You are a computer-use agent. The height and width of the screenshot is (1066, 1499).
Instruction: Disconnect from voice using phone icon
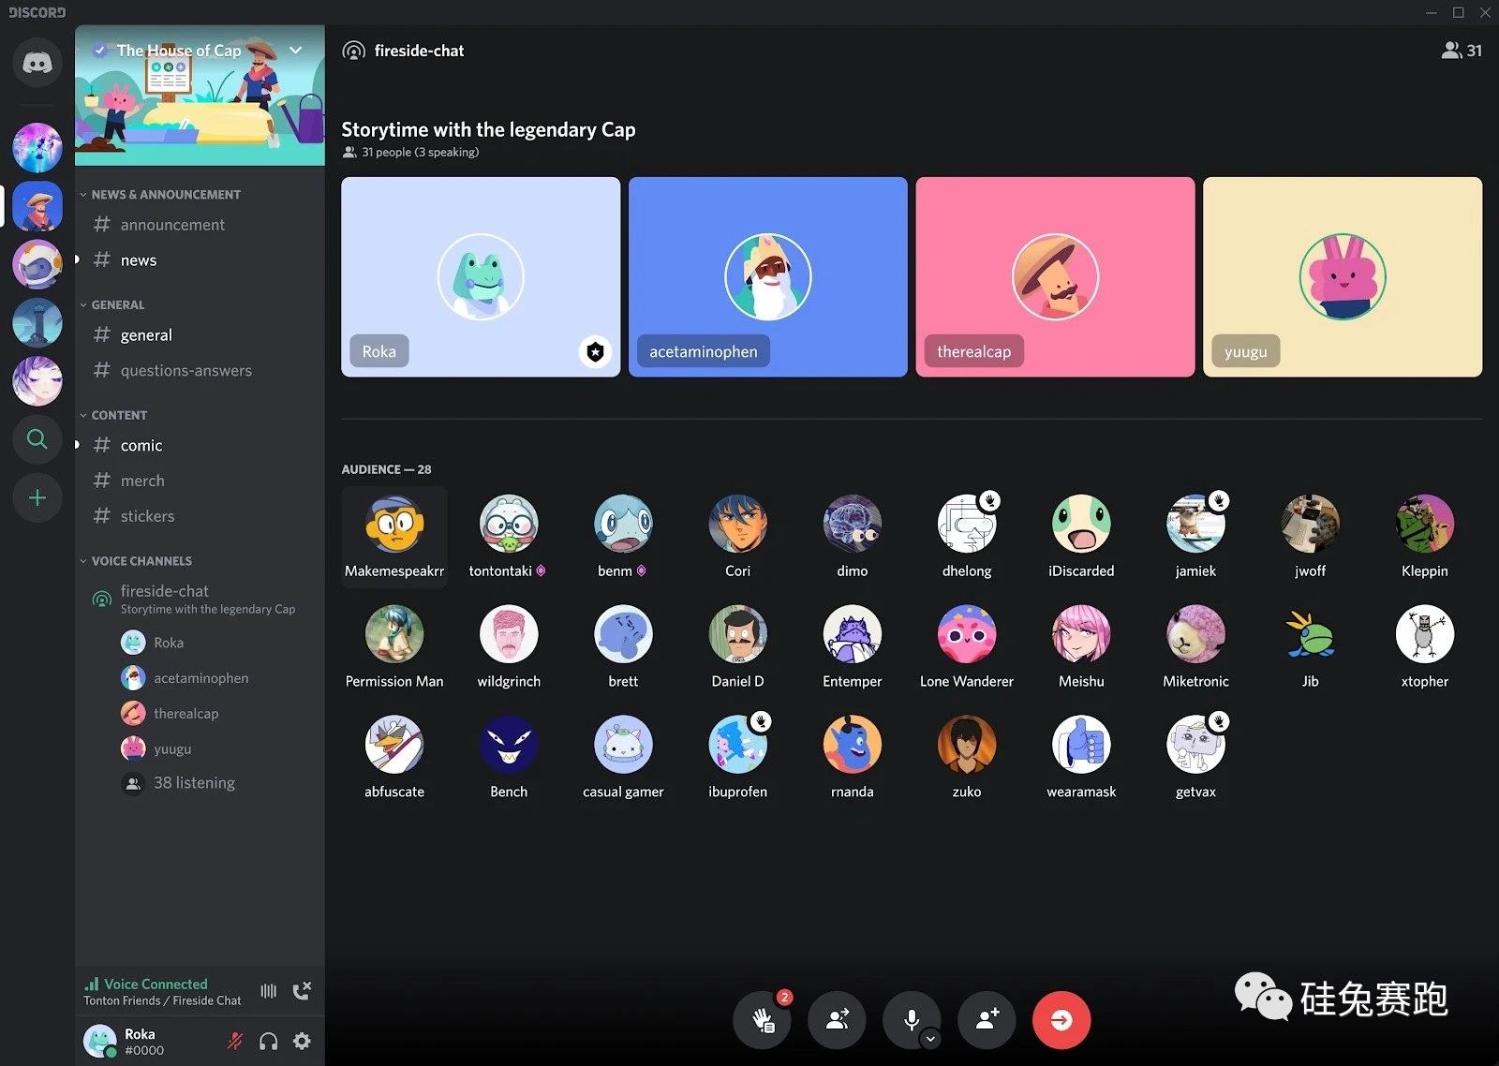pyautogui.click(x=302, y=991)
